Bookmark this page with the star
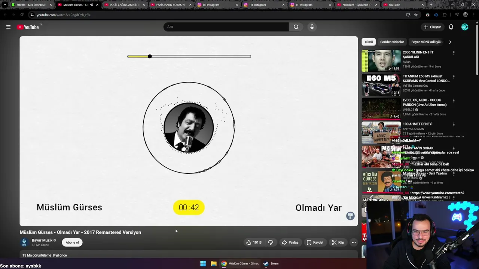The width and height of the screenshot is (479, 269). coord(416,15)
